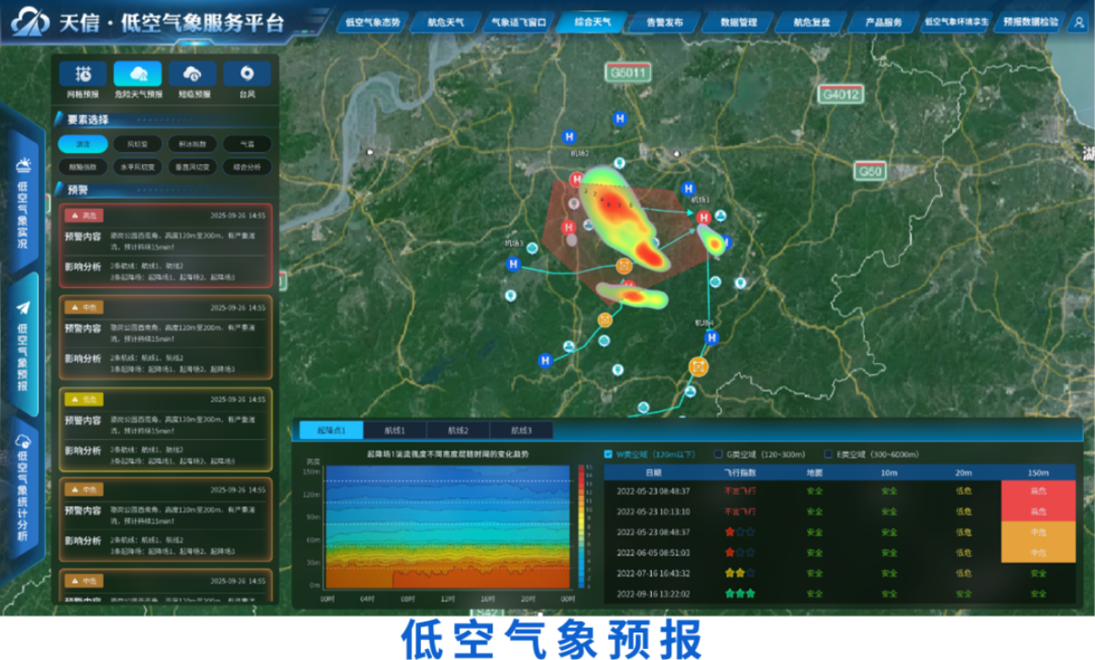
Task: Open the user profile icon in header
Action: (x=1078, y=23)
